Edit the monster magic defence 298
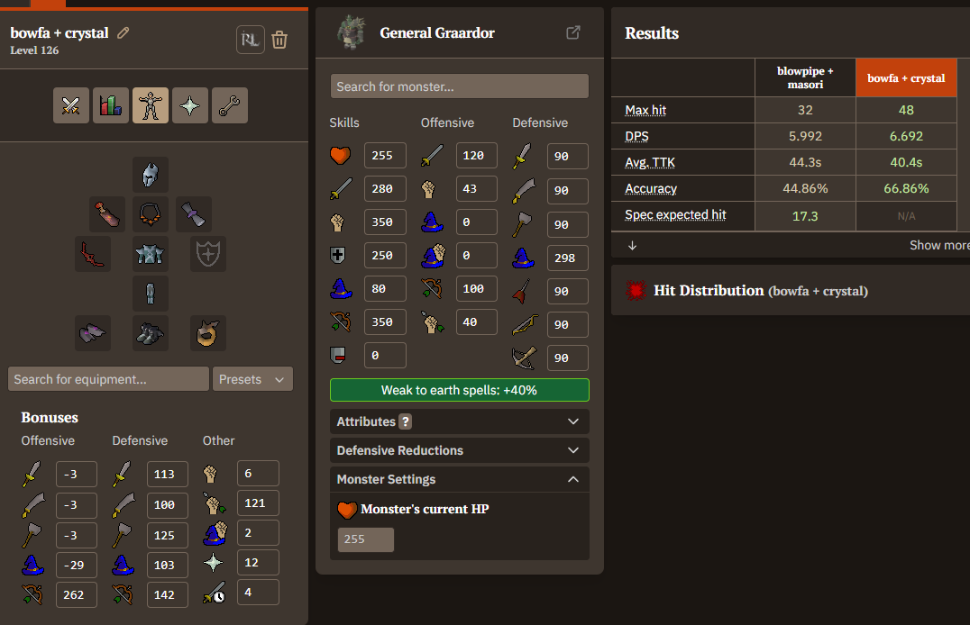 (567, 258)
